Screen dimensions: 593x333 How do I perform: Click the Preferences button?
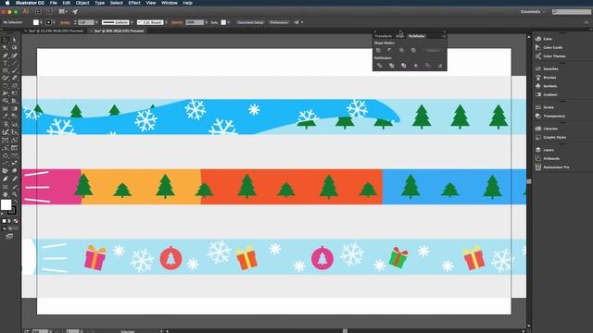(279, 22)
